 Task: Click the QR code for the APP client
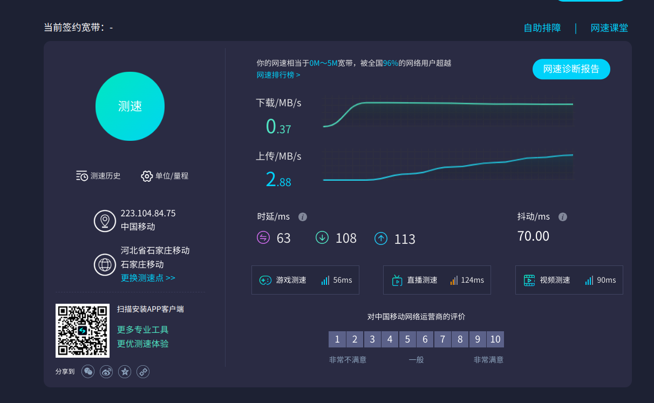[83, 331]
